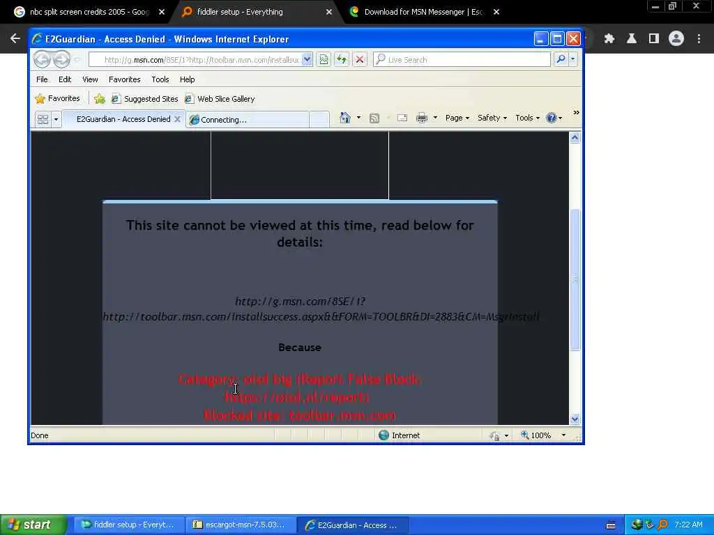Click the Compatibility View icon
Image resolution: width=714 pixels, height=535 pixels.
[x=324, y=59]
